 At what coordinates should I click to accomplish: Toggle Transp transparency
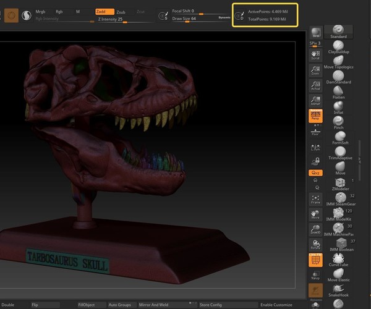(315, 275)
